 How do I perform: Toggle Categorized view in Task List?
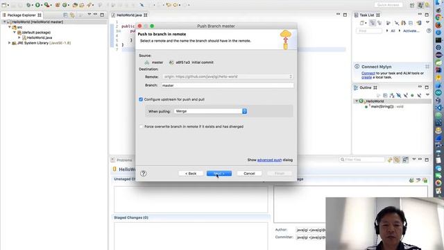[373, 23]
